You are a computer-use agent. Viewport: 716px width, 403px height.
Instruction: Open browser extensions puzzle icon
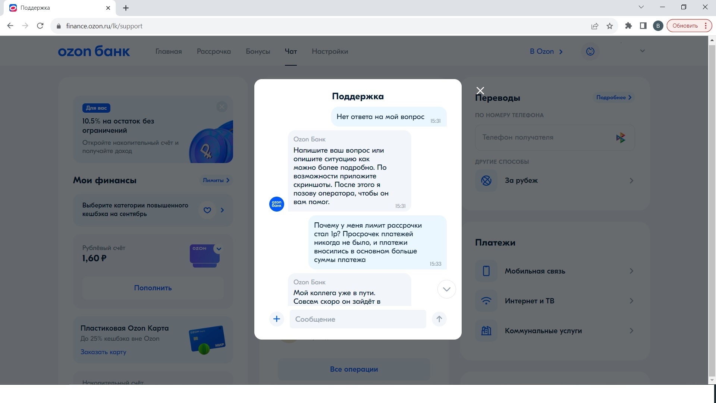[x=628, y=26]
